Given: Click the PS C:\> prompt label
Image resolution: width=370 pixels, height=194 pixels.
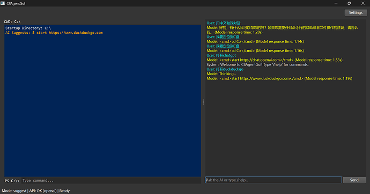Looking at the screenshot, I should (x=12, y=181).
